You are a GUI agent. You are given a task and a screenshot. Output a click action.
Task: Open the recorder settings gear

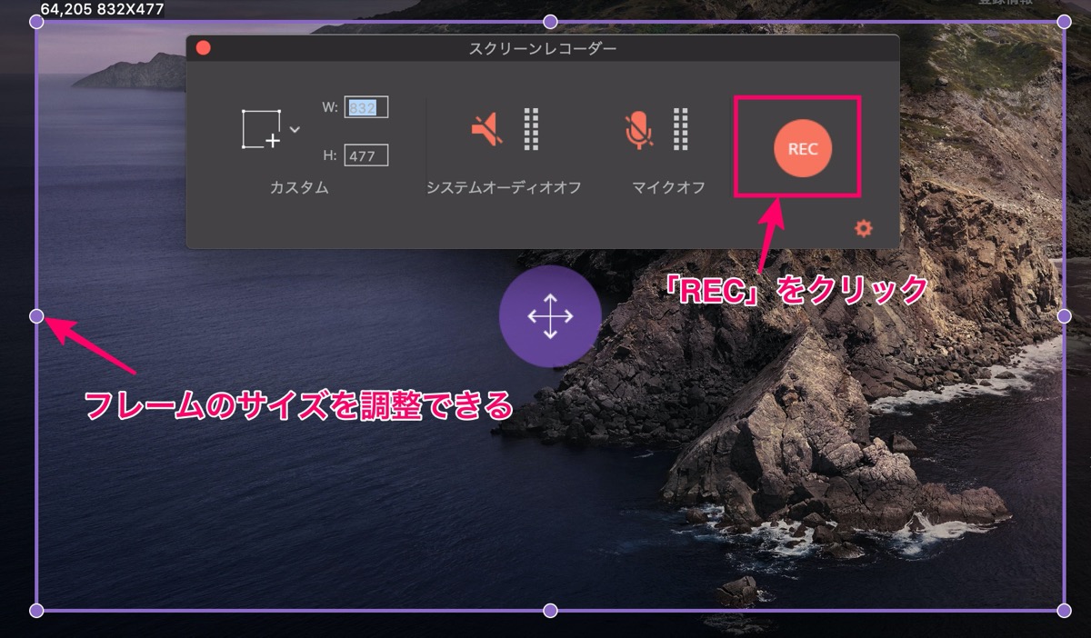coord(864,228)
